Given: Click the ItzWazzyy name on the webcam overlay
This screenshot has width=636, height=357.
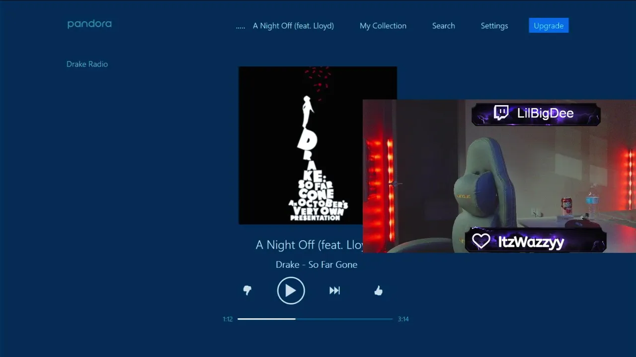Looking at the screenshot, I should pos(531,242).
